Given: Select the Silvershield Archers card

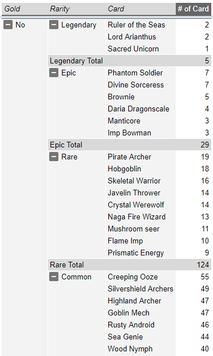Looking at the screenshot, I should pyautogui.click(x=140, y=289).
